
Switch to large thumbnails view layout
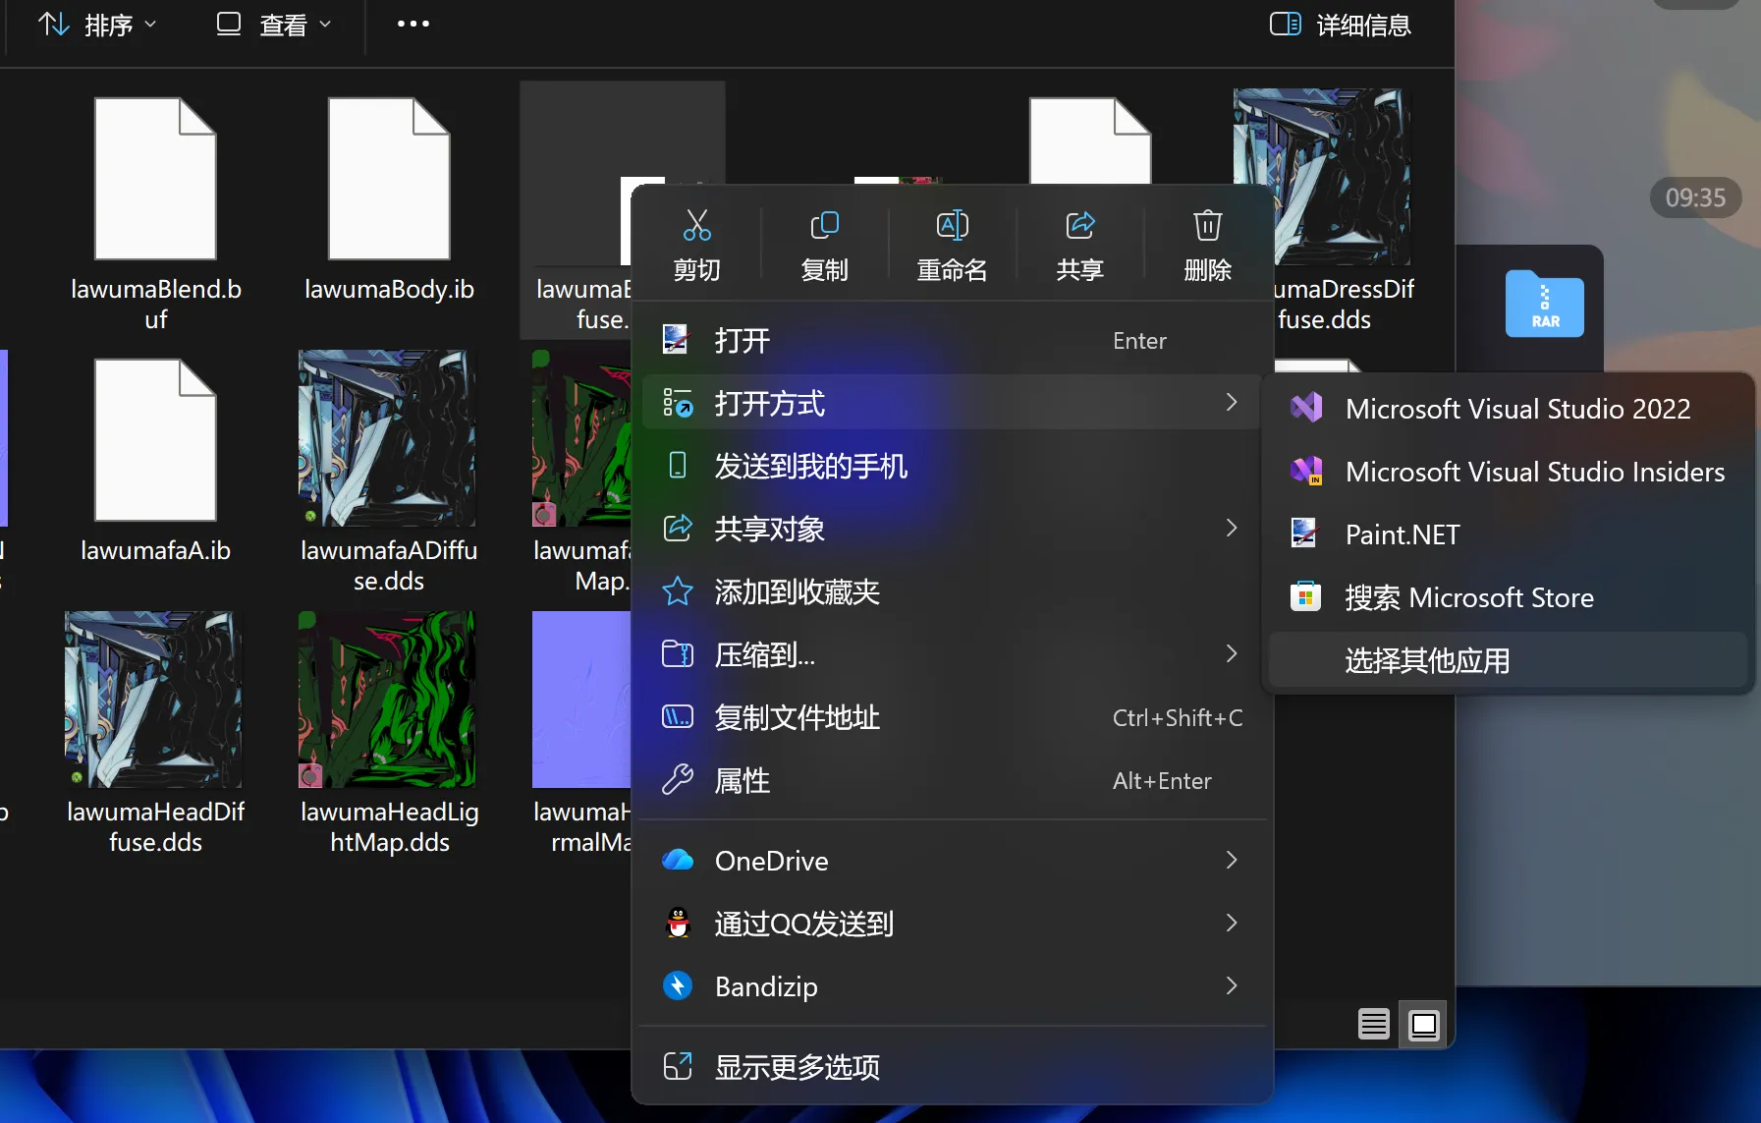click(1423, 1025)
